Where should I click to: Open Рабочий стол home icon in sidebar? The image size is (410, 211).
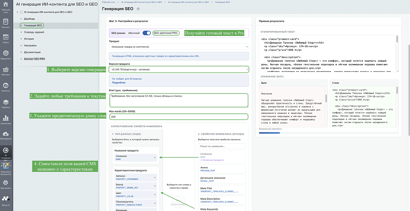pos(6,5)
